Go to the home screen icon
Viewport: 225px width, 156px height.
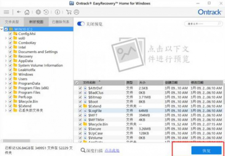point(27,12)
